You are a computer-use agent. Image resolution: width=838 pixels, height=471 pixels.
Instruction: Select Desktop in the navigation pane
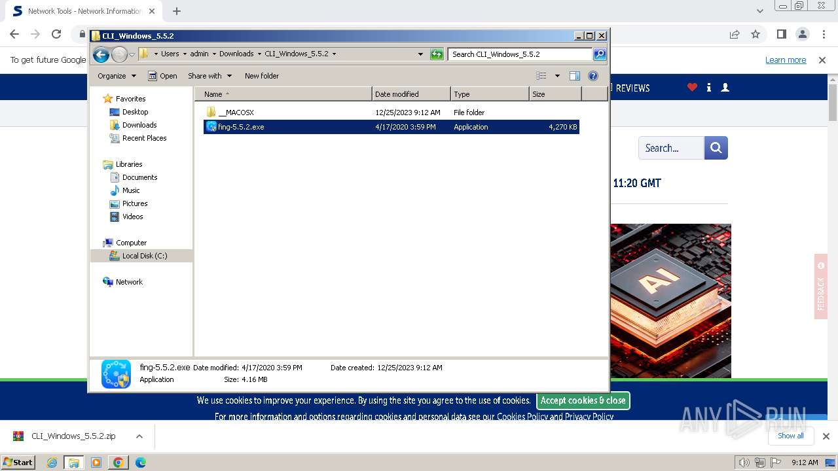click(135, 112)
